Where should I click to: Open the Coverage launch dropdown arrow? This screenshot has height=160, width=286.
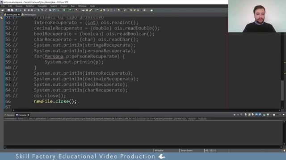pos(73,10)
